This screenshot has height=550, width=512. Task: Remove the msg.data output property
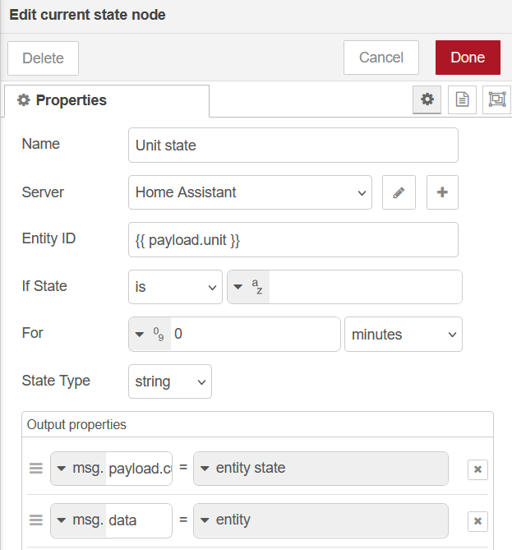(x=477, y=520)
